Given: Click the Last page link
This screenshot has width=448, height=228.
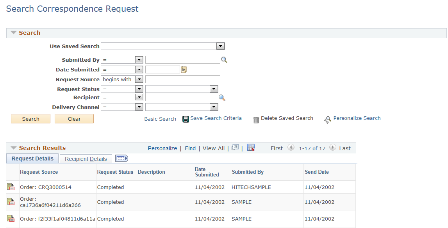Looking at the screenshot, I should click(345, 148).
